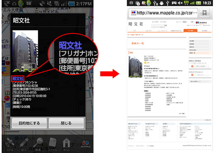The height and width of the screenshot is (153, 215).
Task: Tap the [TEL]03-3556-8155 line in the dialog
Action: [x=24, y=92]
